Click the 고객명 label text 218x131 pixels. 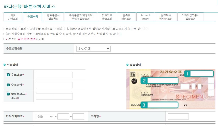[95, 116]
